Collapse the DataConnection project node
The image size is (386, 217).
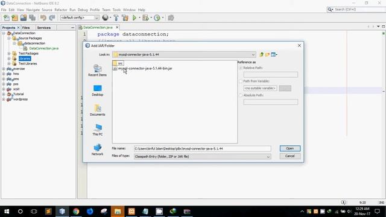pyautogui.click(x=4, y=33)
